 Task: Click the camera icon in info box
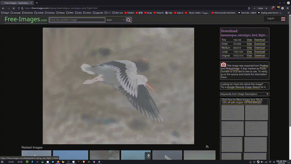[x=223, y=65]
